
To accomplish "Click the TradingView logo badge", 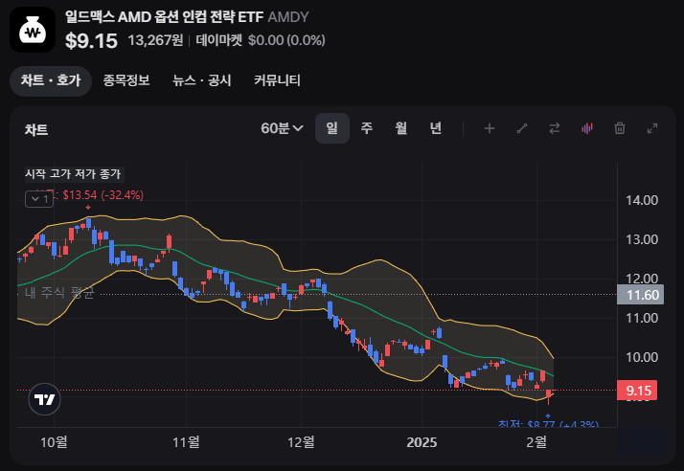I will [44, 399].
